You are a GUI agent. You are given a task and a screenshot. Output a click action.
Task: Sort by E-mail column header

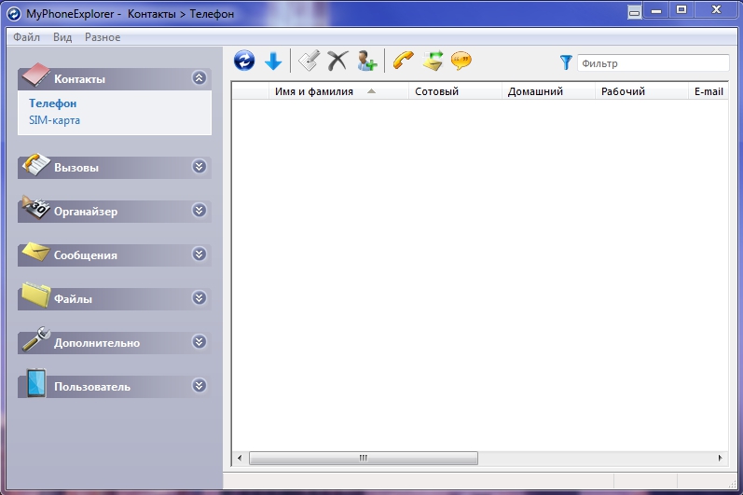[x=709, y=91]
